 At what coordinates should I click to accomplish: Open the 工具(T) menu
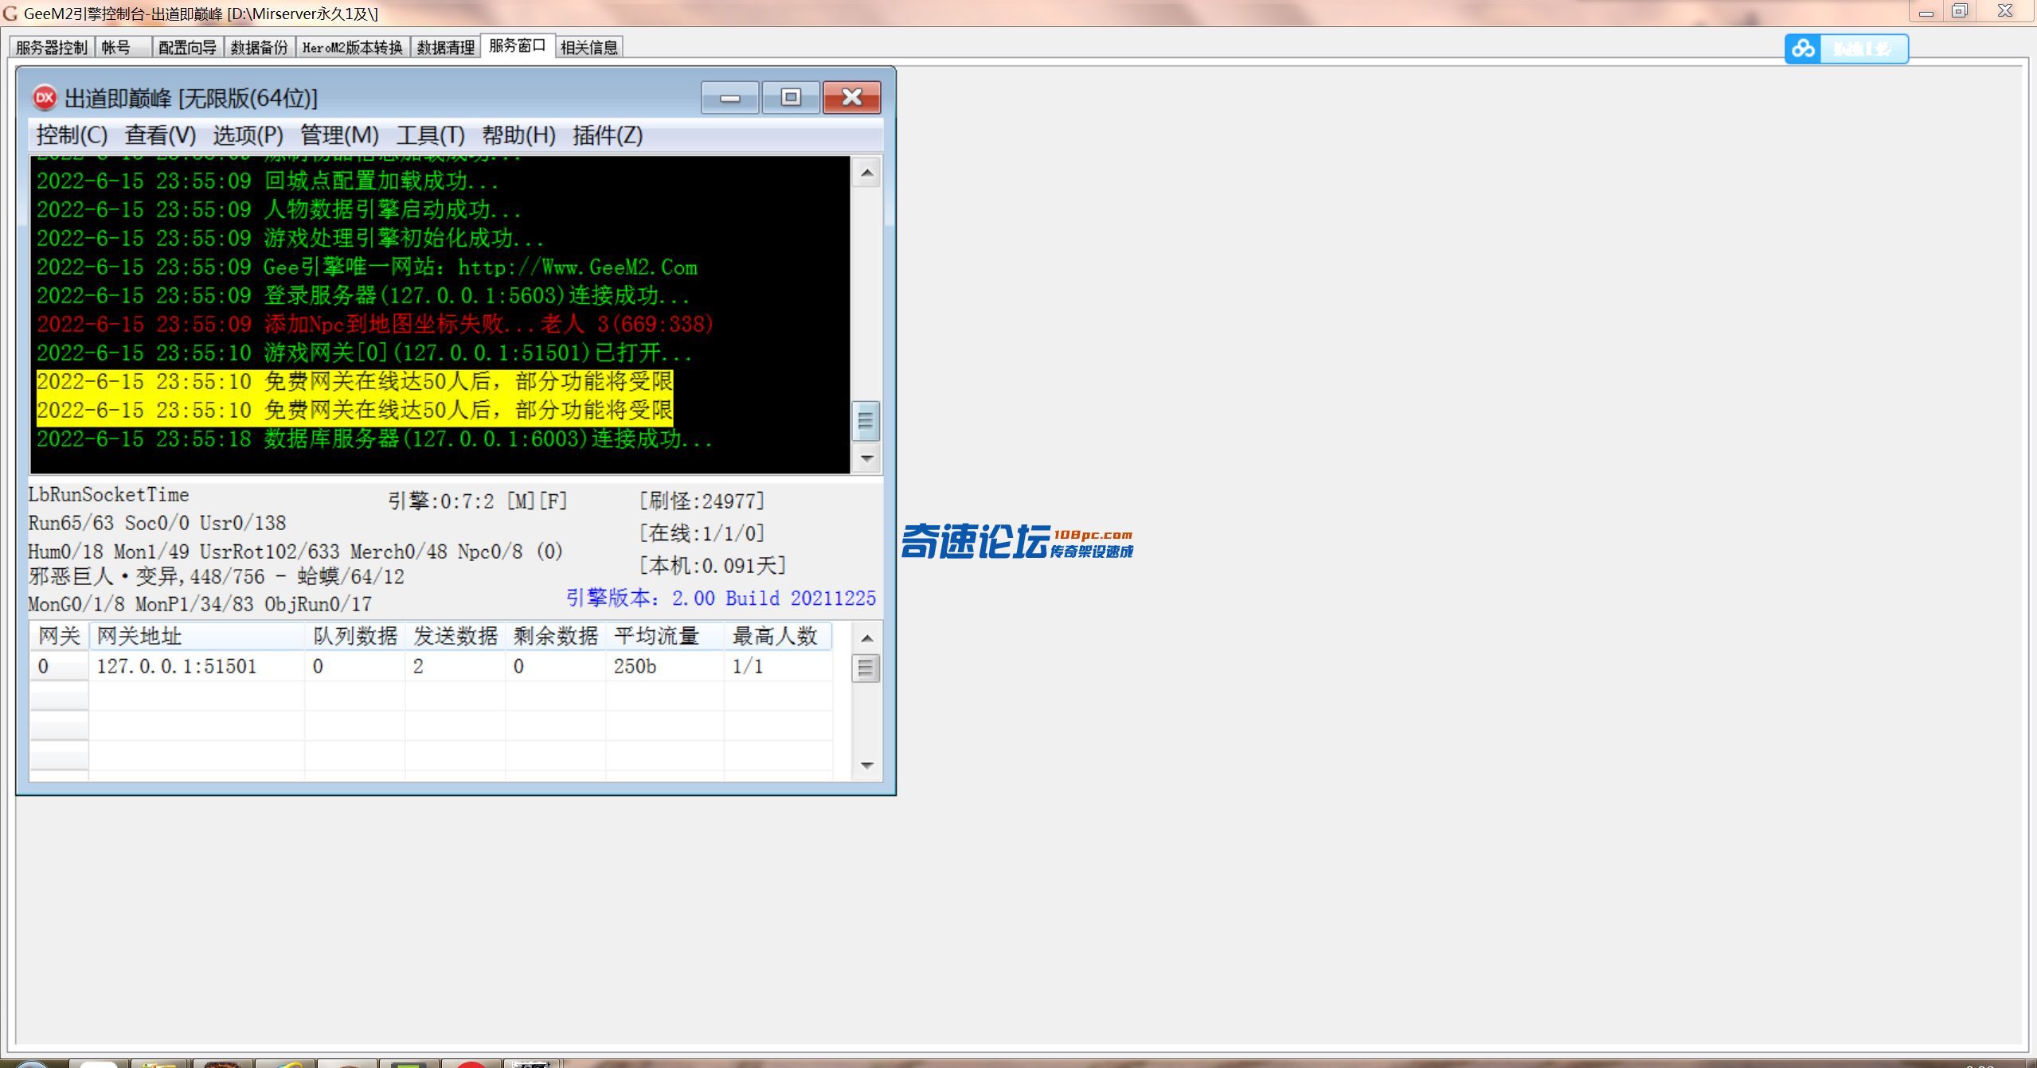click(x=430, y=135)
